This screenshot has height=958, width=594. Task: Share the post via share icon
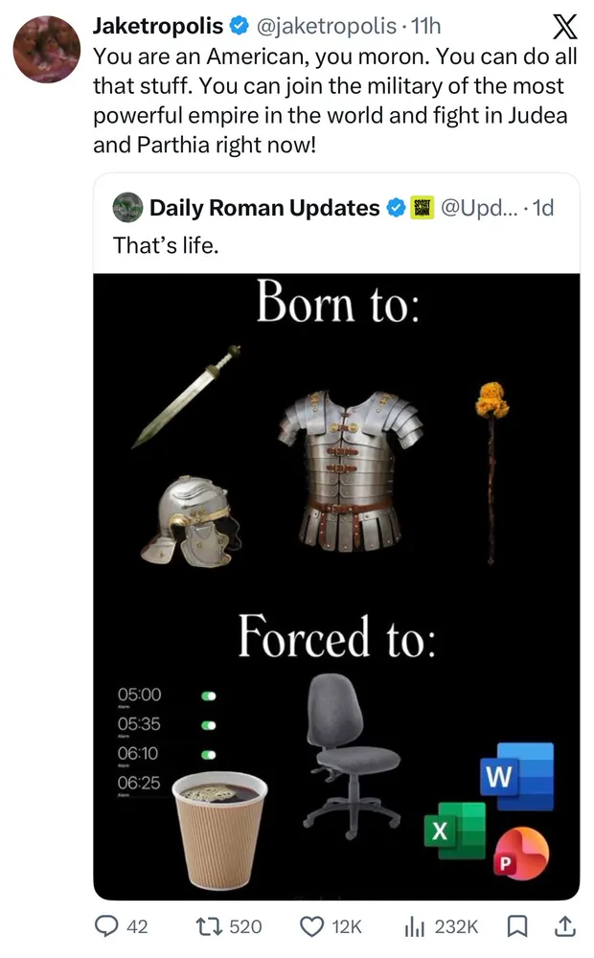click(565, 926)
